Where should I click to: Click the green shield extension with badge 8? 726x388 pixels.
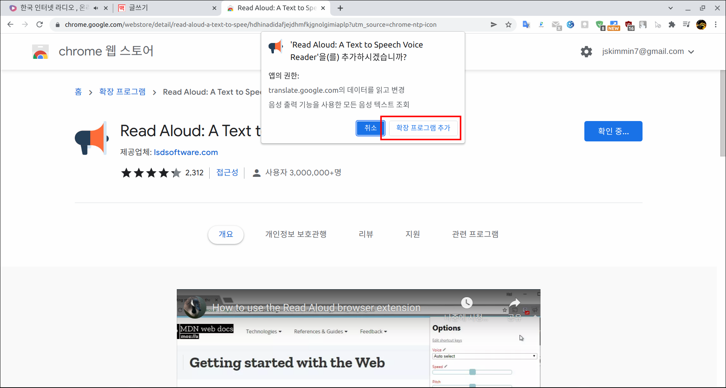click(x=600, y=25)
